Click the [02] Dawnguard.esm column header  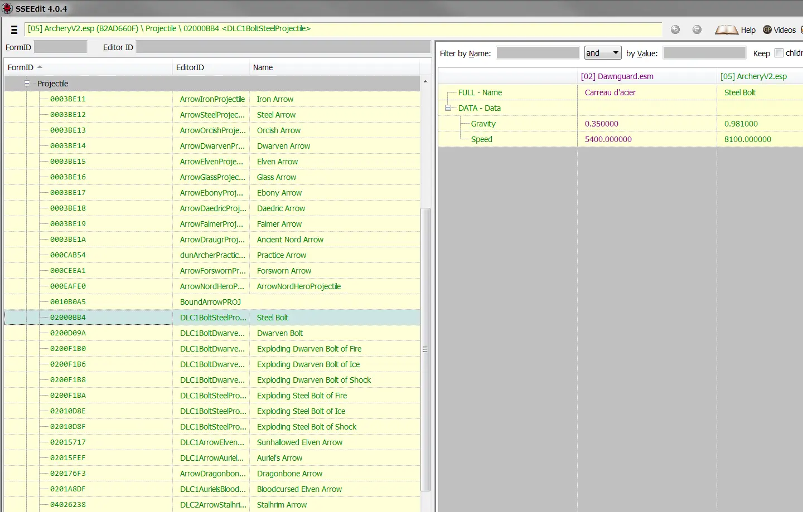[x=647, y=76]
